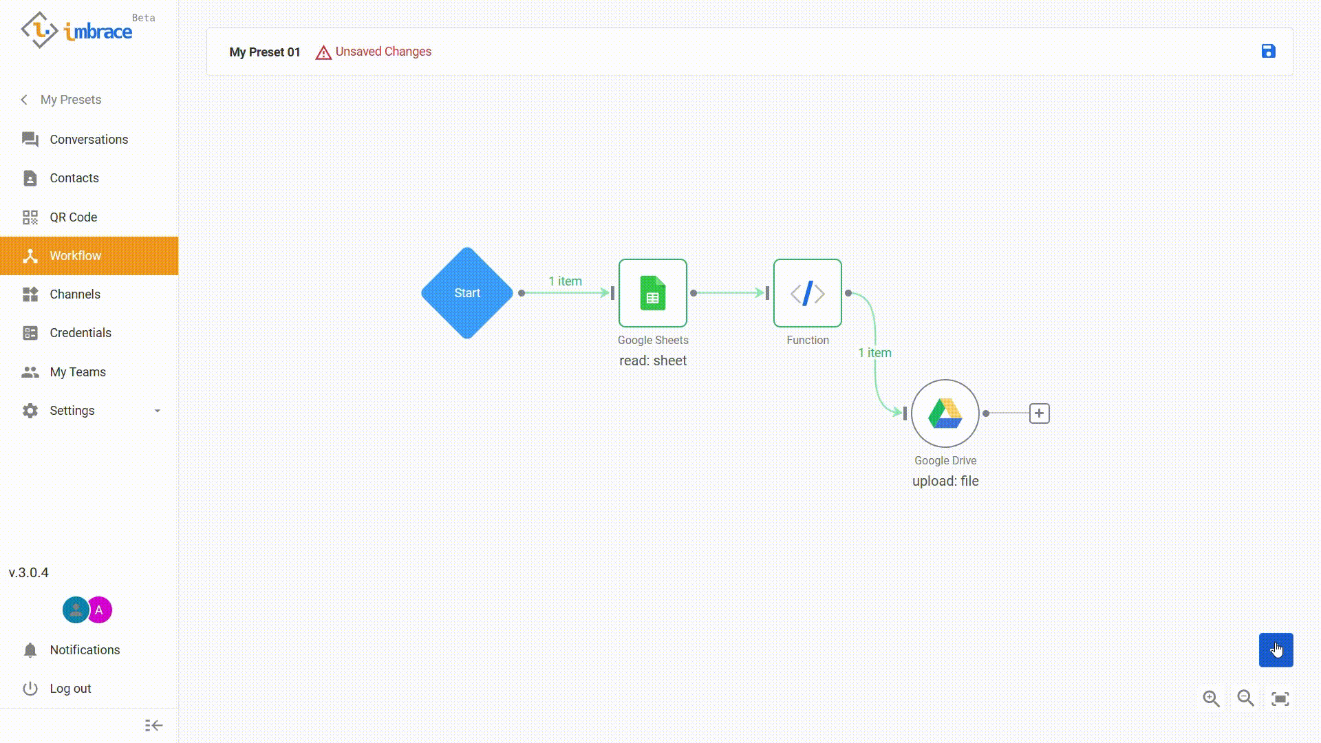Click the Conversations chat bubble icon
The height and width of the screenshot is (743, 1321).
pos(30,140)
